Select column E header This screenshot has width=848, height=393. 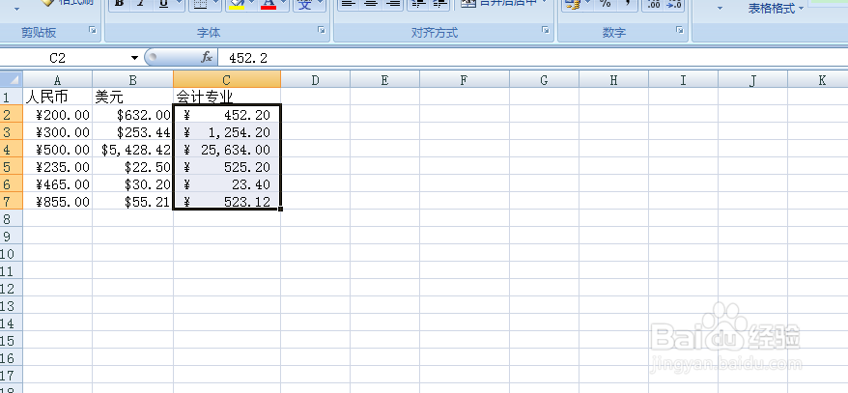click(x=385, y=80)
